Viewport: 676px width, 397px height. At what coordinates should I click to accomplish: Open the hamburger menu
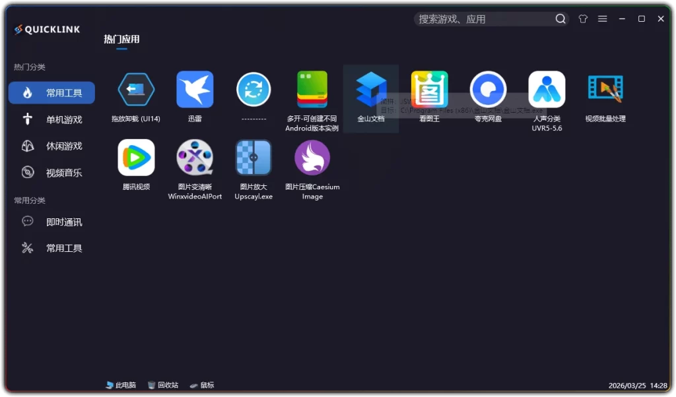coord(602,18)
